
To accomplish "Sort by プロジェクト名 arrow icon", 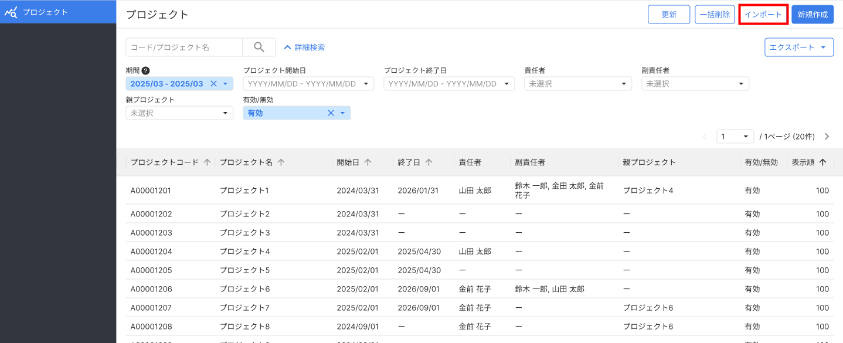I will [281, 162].
